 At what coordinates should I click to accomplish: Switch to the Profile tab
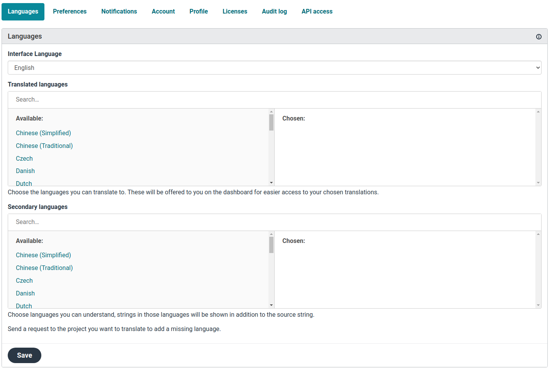click(x=198, y=11)
